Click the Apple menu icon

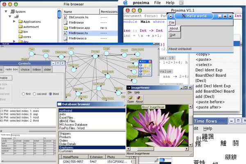[x=125, y=2]
